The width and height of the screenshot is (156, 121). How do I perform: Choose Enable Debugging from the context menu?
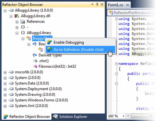coord(80,42)
